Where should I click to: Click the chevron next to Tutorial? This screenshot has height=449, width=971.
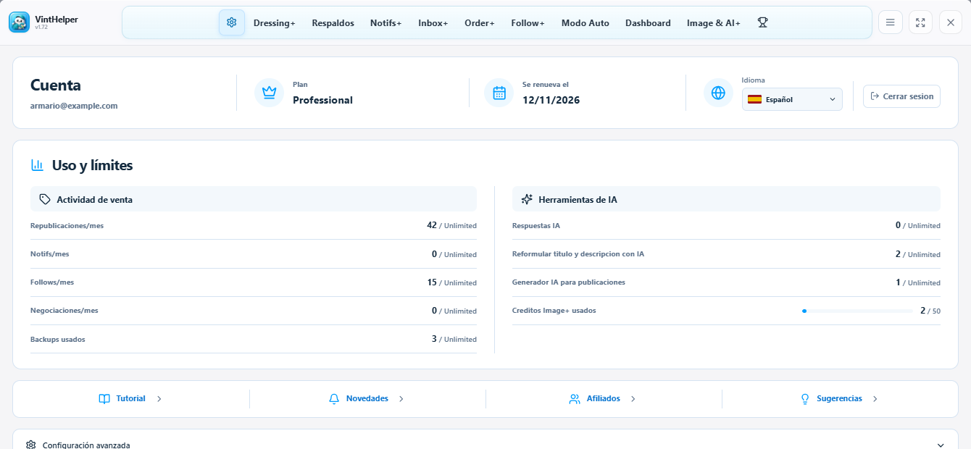coord(159,399)
